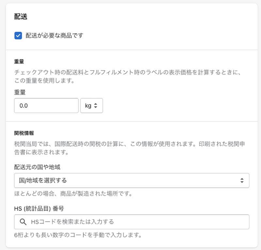261x250 pixels.
Task: Open the 国/地域を選択する dropdown
Action: coord(131,180)
